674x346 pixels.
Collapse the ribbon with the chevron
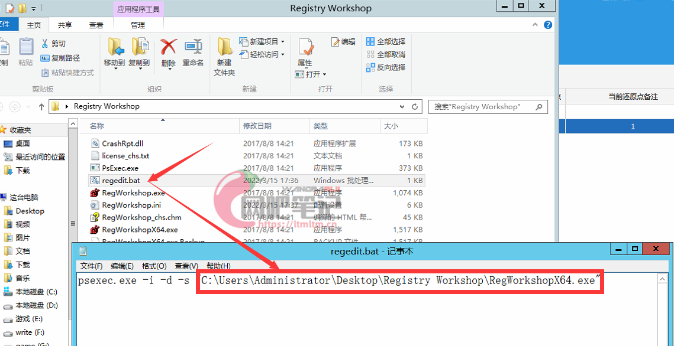pos(535,25)
